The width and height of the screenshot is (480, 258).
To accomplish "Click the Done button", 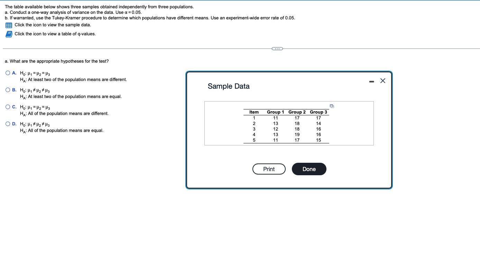I will (x=309, y=169).
